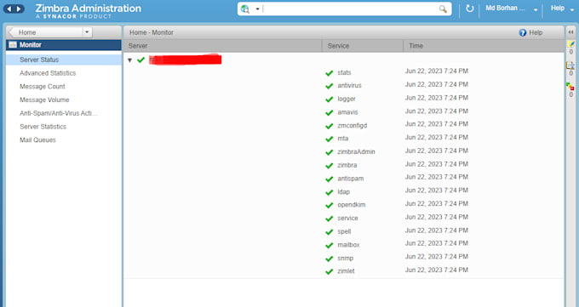Click the zimlet service name
579x307 pixels.
pos(346,270)
